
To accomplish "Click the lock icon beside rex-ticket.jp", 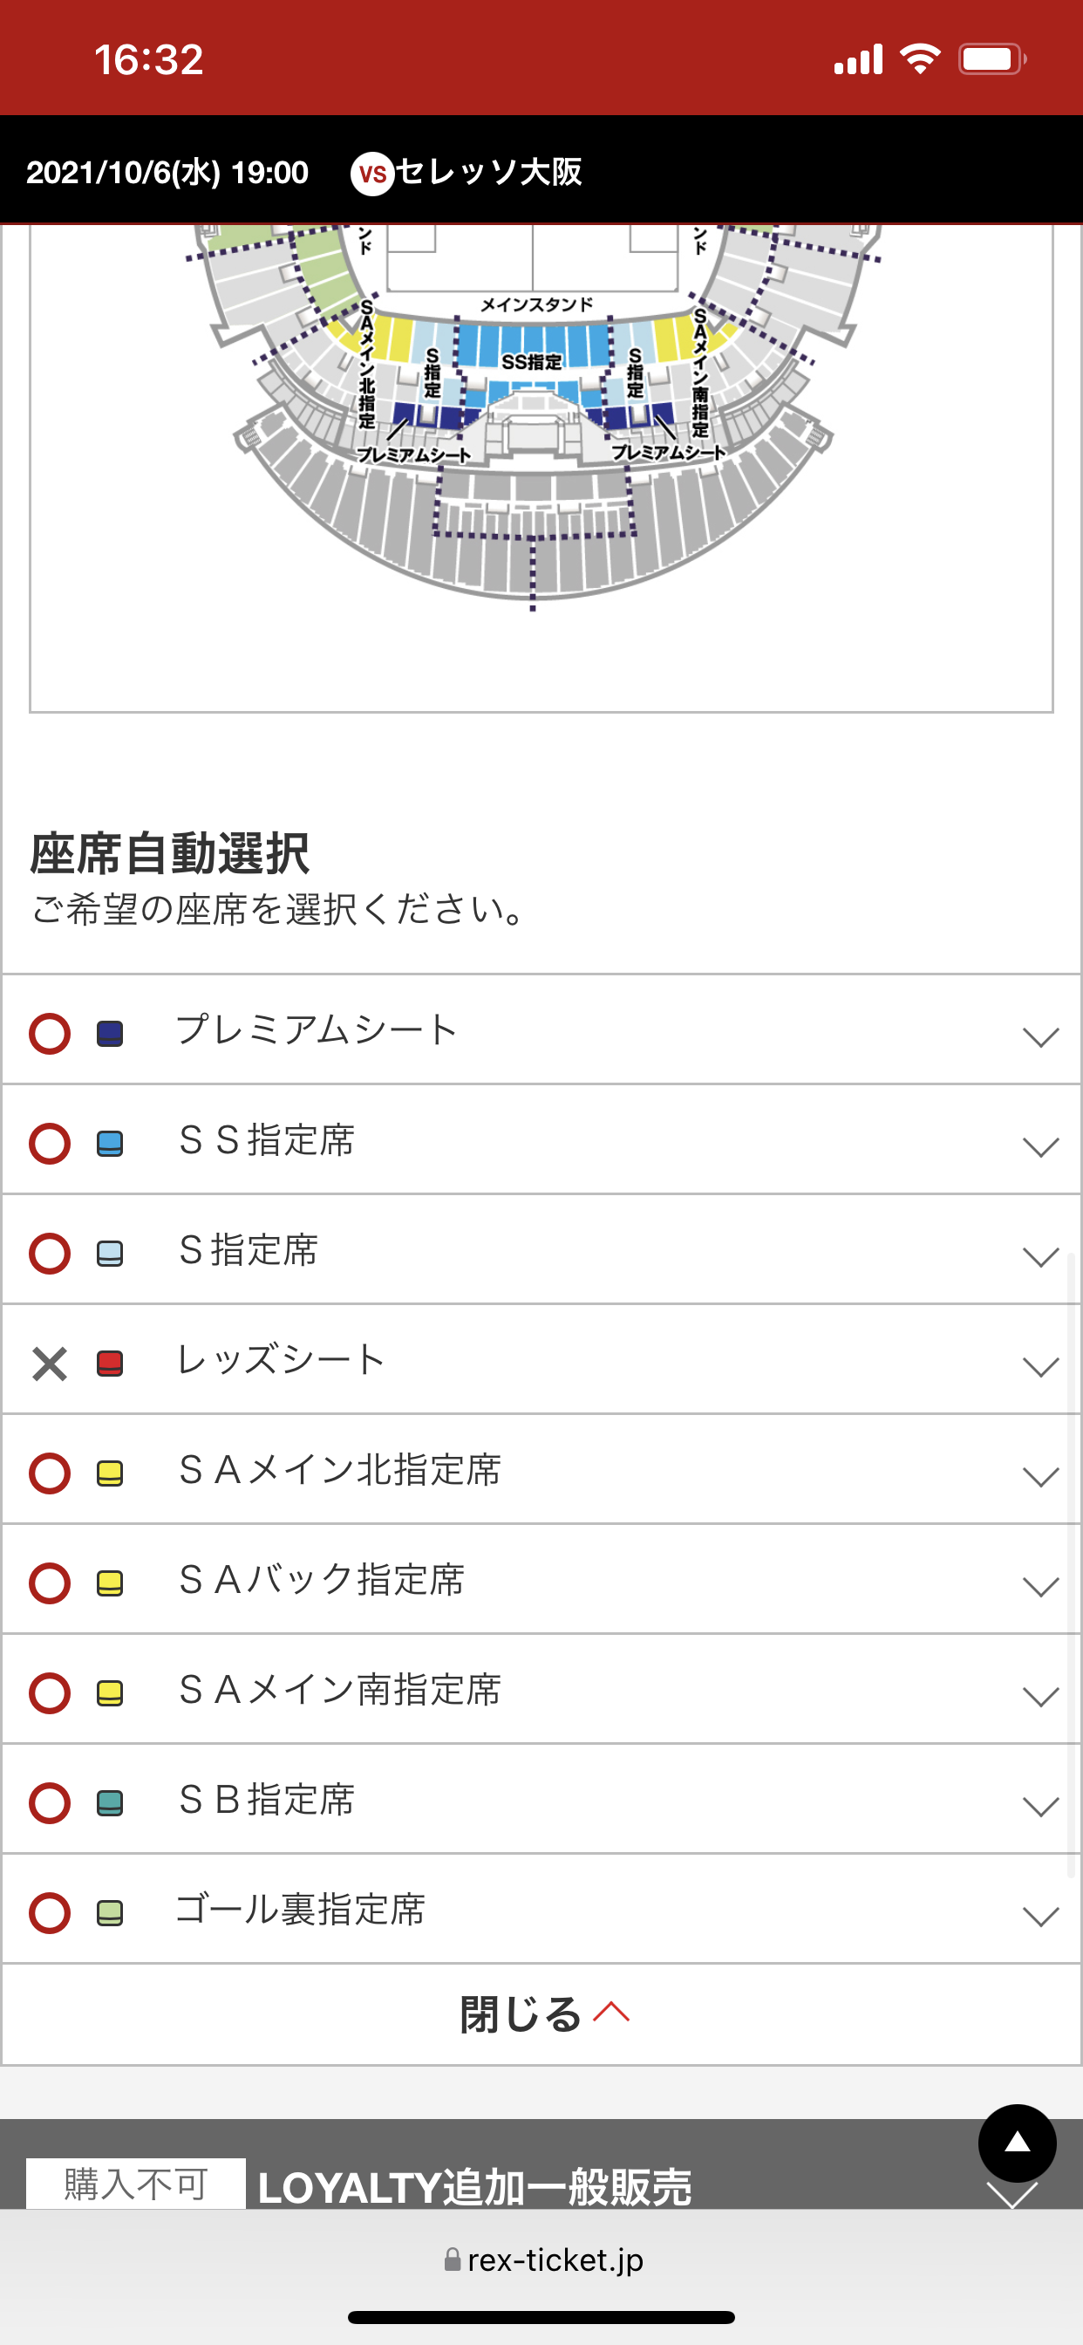I will click(453, 2260).
